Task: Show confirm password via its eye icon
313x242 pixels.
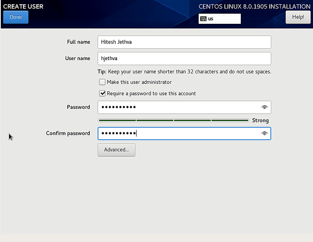Action: click(264, 134)
